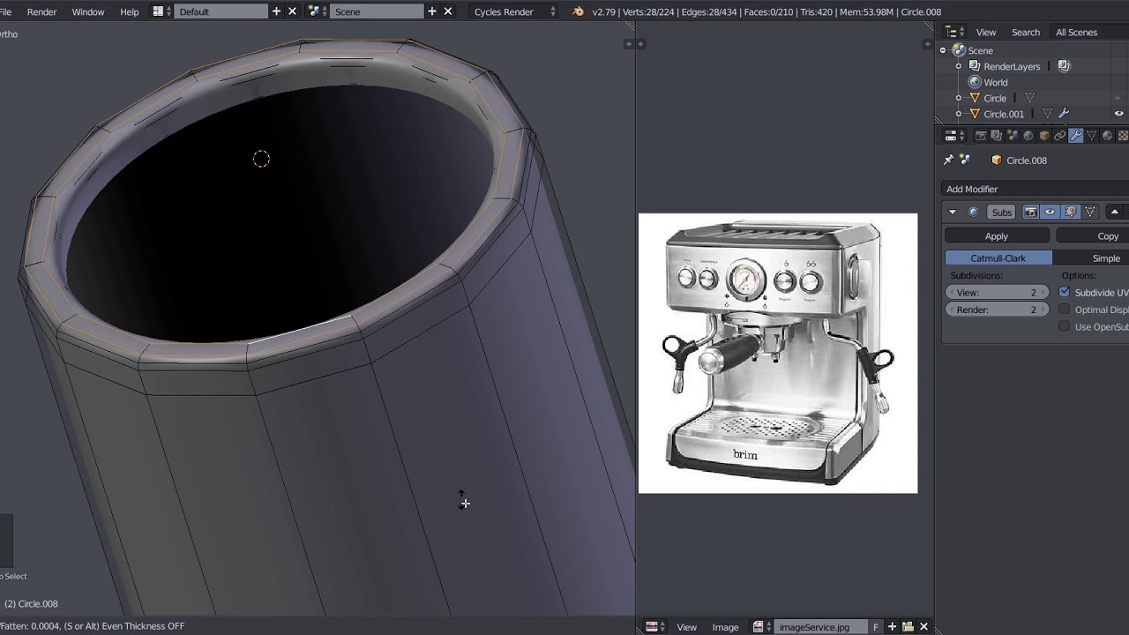Open the Object properties tab icon

click(1044, 136)
